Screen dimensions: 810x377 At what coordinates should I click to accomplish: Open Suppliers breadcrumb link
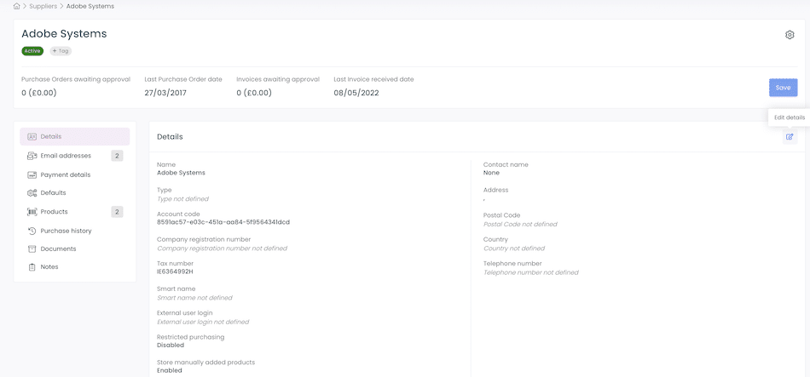pyautogui.click(x=43, y=6)
